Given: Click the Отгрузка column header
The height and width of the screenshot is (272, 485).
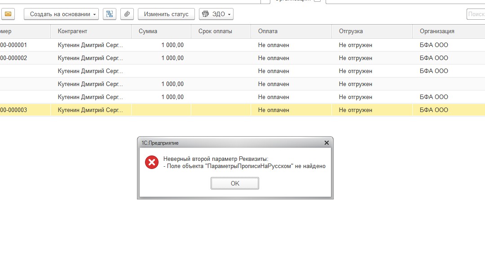Looking at the screenshot, I should coord(351,31).
